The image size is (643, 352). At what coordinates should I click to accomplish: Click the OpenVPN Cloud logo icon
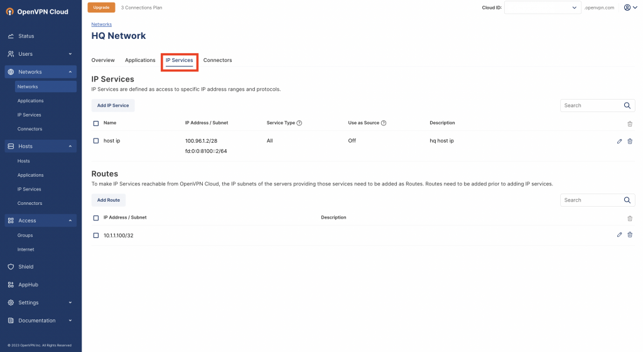[10, 12]
